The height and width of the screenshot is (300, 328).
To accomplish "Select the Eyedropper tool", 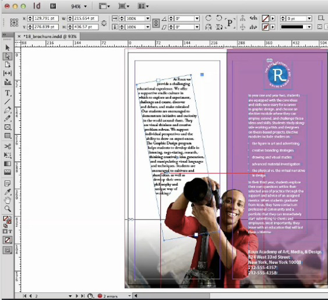I will (8, 192).
